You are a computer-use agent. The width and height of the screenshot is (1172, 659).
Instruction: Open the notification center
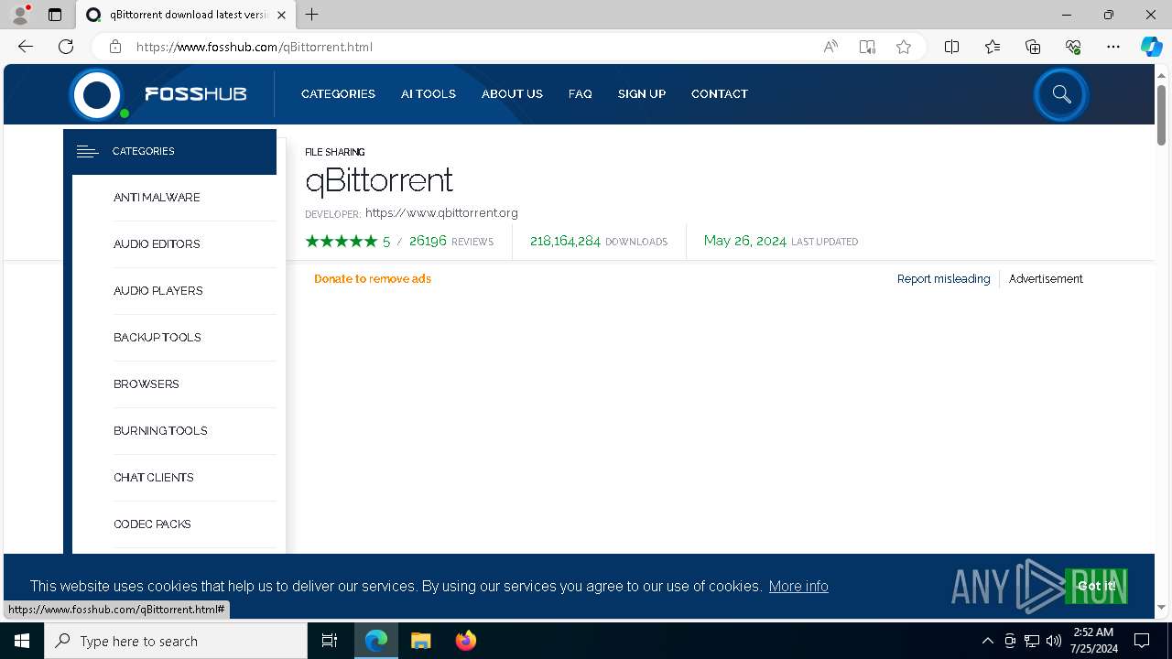(1142, 641)
